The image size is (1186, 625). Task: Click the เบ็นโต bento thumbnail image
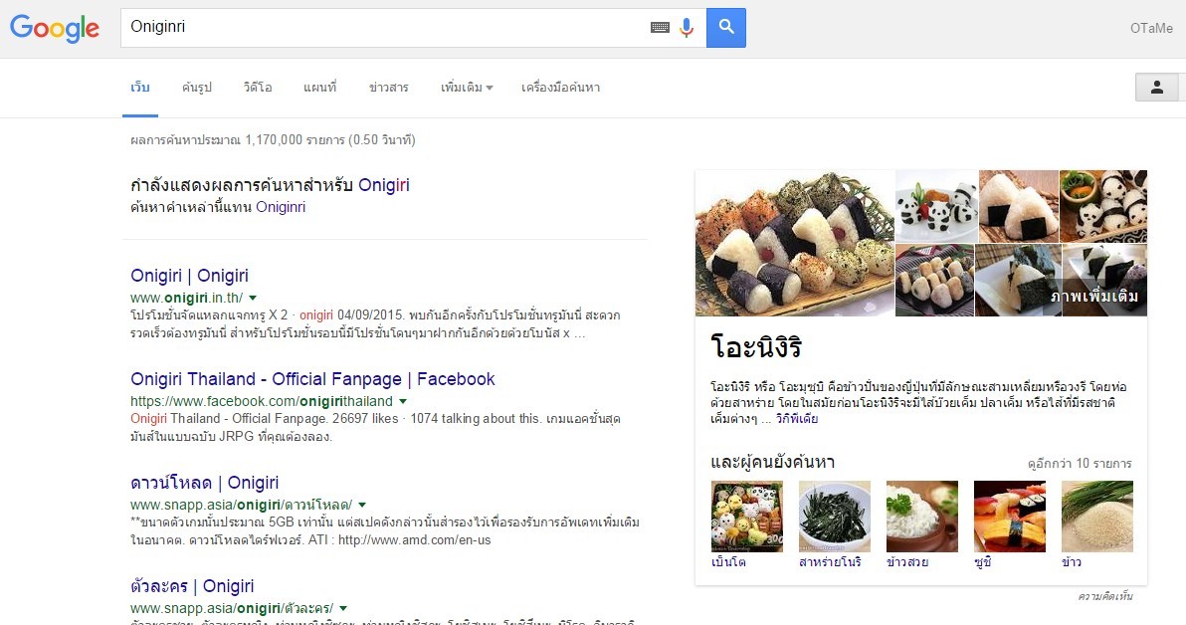tap(747, 517)
